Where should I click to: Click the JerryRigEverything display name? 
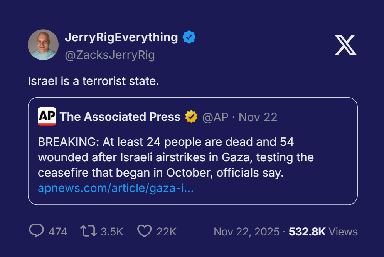coord(121,37)
